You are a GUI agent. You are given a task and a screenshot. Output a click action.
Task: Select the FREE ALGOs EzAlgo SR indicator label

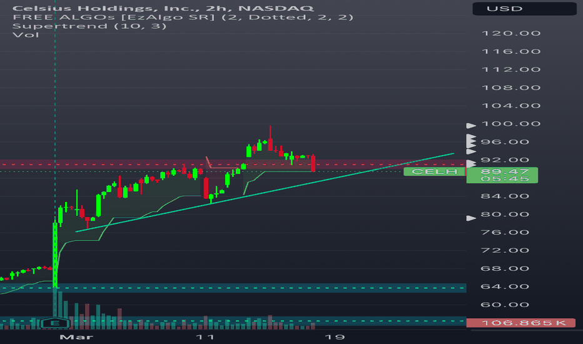(x=183, y=17)
